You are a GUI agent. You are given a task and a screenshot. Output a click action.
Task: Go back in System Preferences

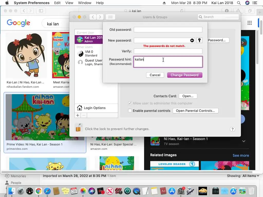tap(93, 17)
